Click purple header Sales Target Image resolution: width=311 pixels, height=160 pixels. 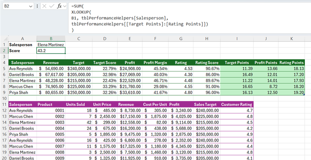(x=207, y=105)
